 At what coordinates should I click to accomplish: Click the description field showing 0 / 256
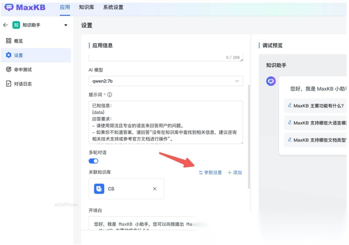tap(166, 58)
